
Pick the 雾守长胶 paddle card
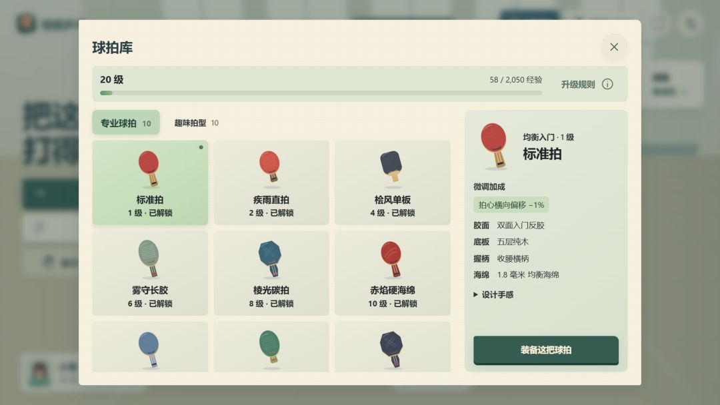coord(150,273)
